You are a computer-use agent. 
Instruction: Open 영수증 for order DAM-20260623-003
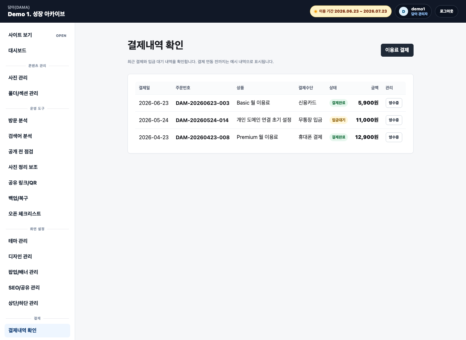coord(394,103)
